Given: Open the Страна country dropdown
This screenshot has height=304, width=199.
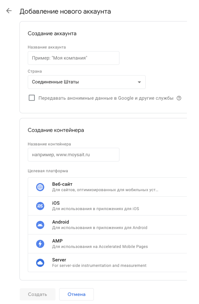Looking at the screenshot, I should (x=87, y=82).
